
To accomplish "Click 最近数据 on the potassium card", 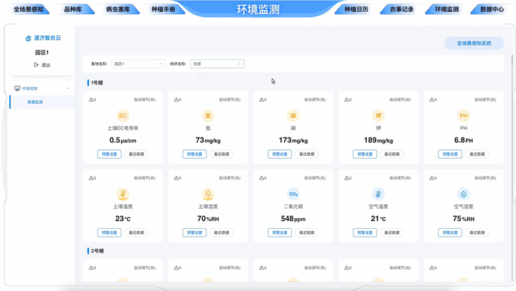I will click(x=392, y=154).
